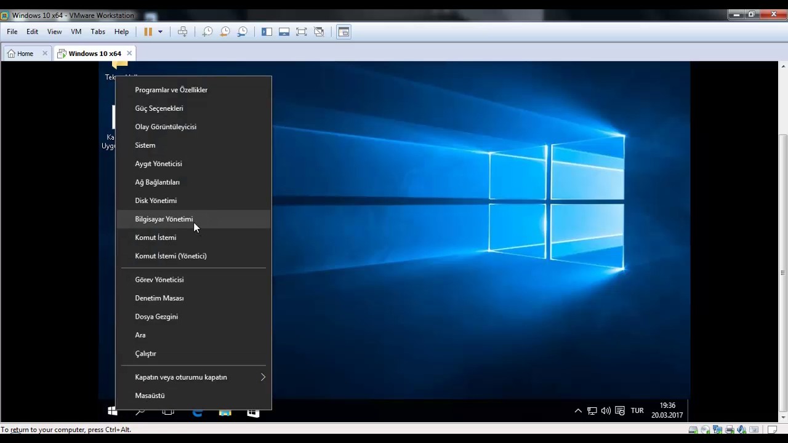Click the network adapter status icon

coord(718,429)
